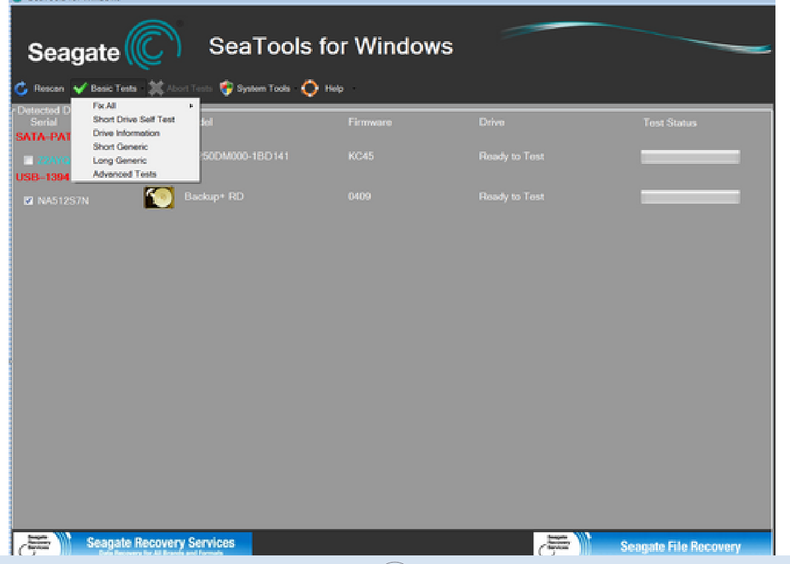
Task: Select Short Drive Self Test menu item
Action: point(134,120)
